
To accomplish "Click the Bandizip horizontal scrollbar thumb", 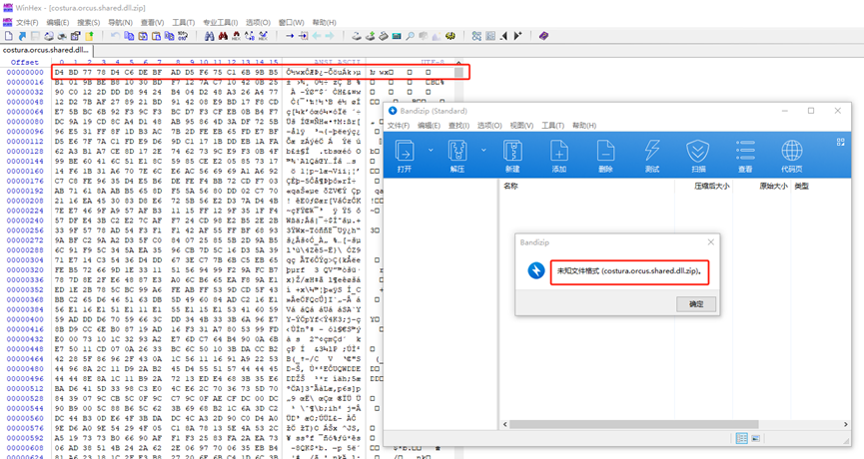I will (633, 424).
